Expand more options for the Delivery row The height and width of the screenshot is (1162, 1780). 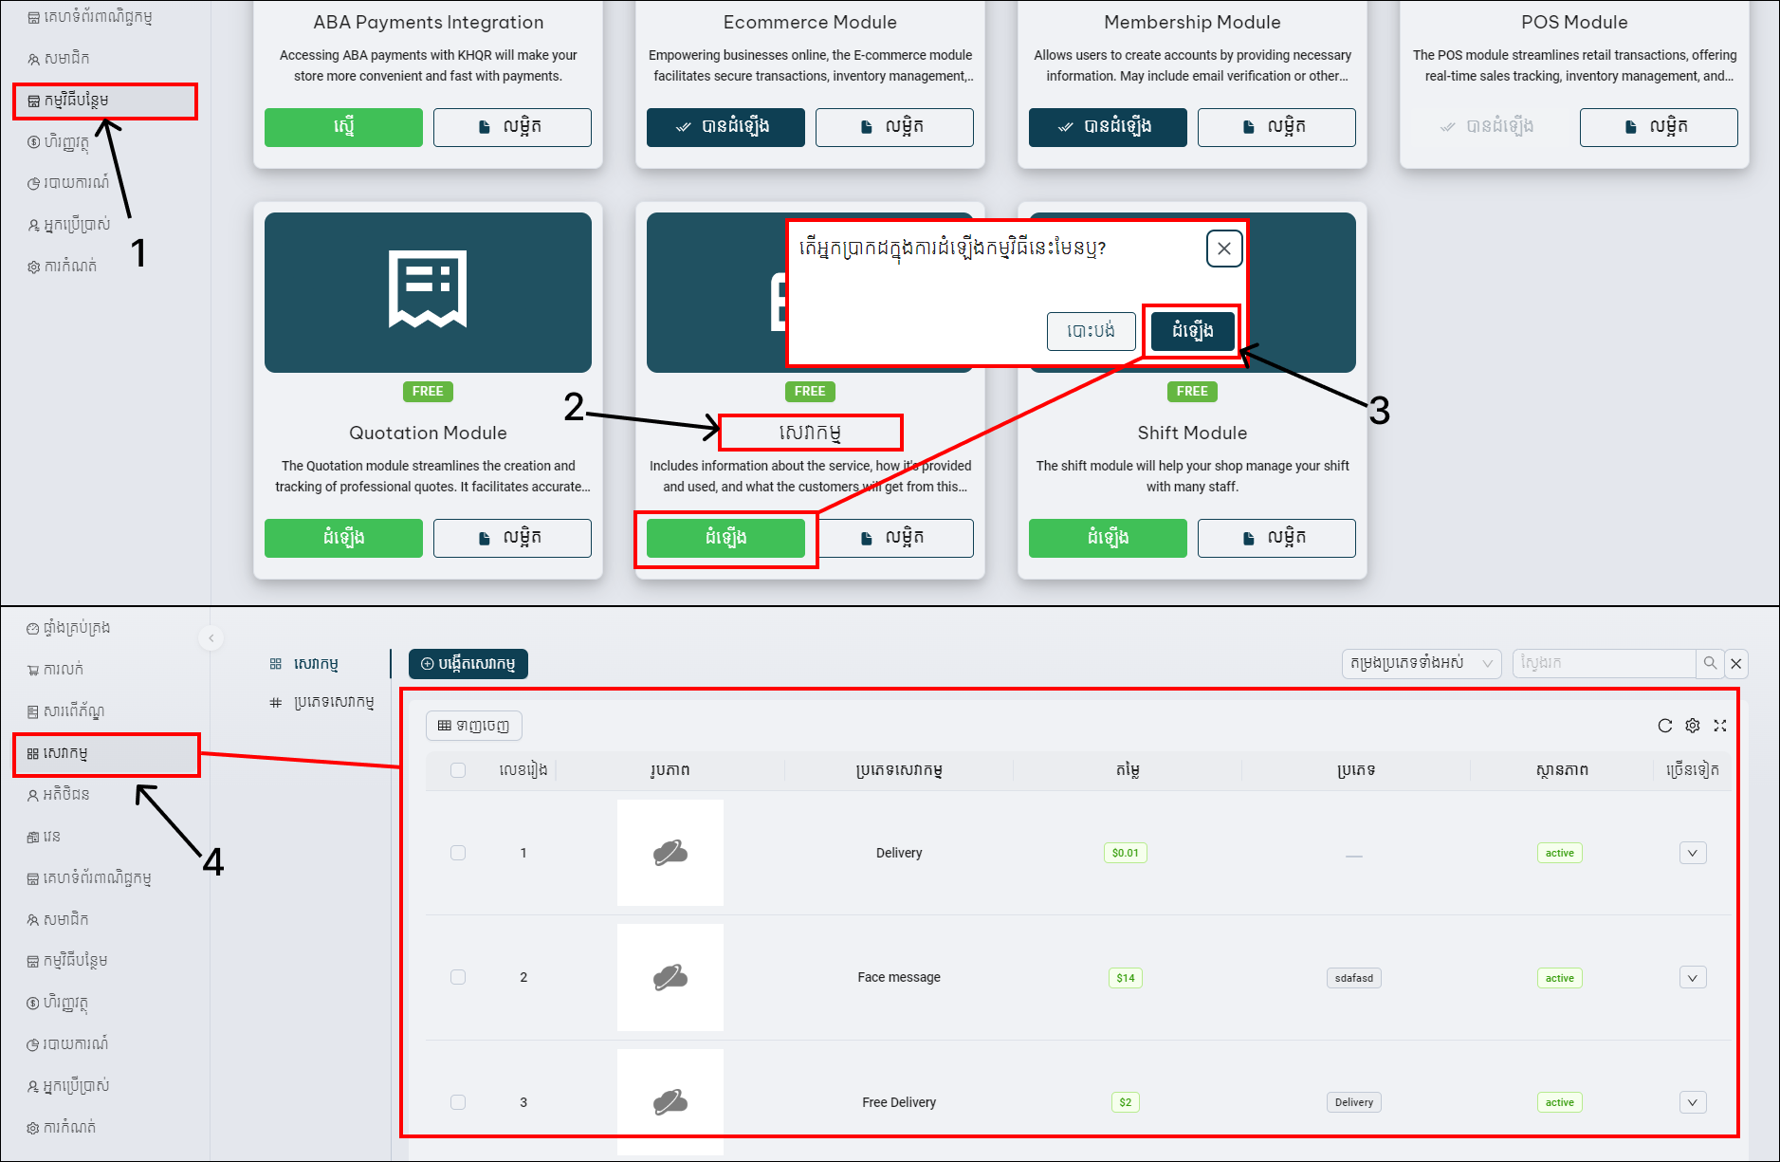pyautogui.click(x=1693, y=853)
